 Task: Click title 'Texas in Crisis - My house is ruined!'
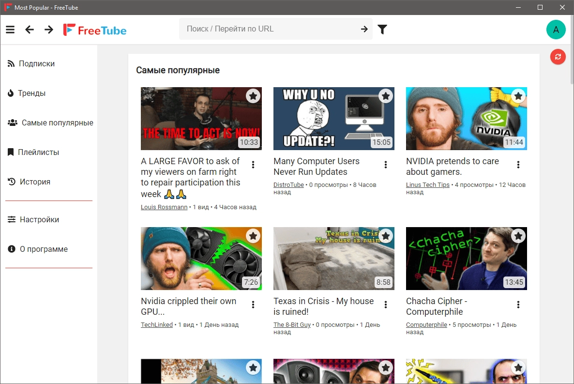tap(324, 307)
